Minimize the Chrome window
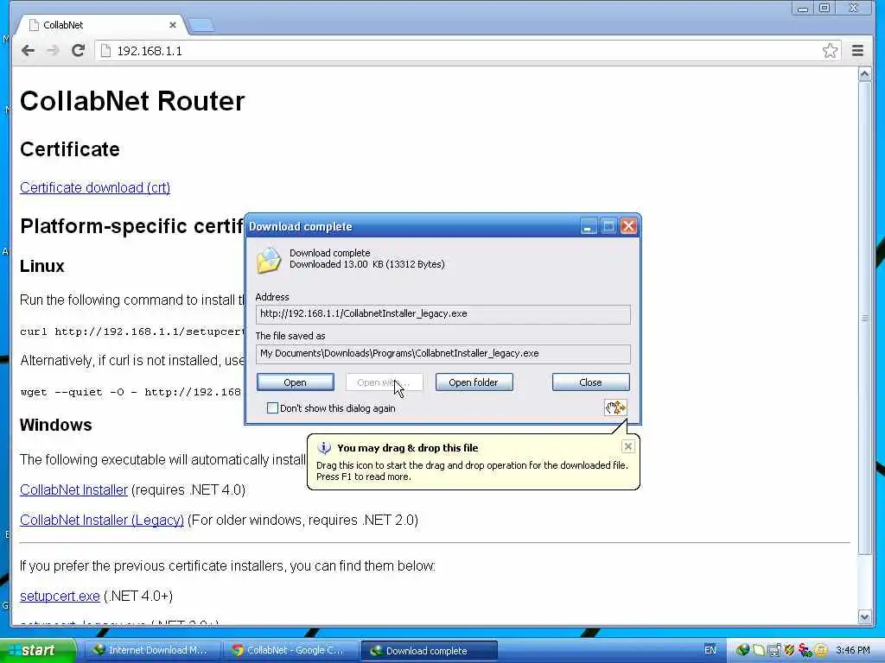Image resolution: width=885 pixels, height=663 pixels. [803, 9]
